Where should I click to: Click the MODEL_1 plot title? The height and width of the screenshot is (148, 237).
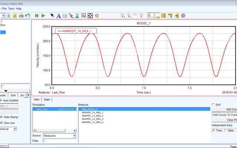[144, 23]
